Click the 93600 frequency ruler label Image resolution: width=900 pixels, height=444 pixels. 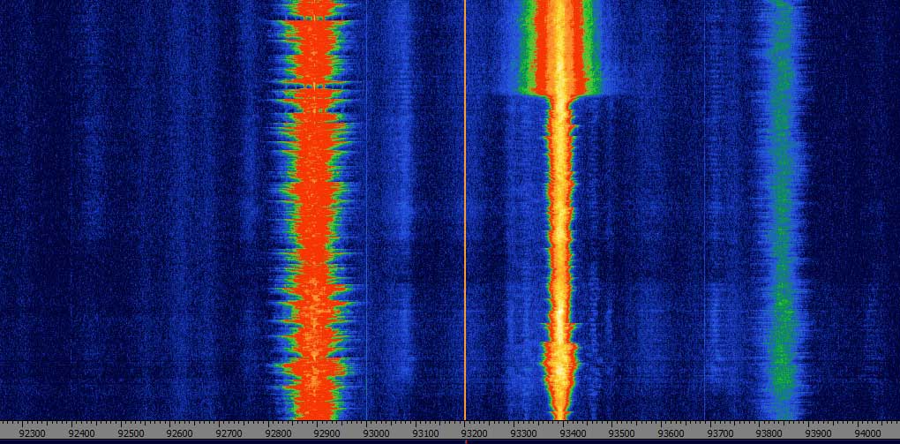point(671,433)
